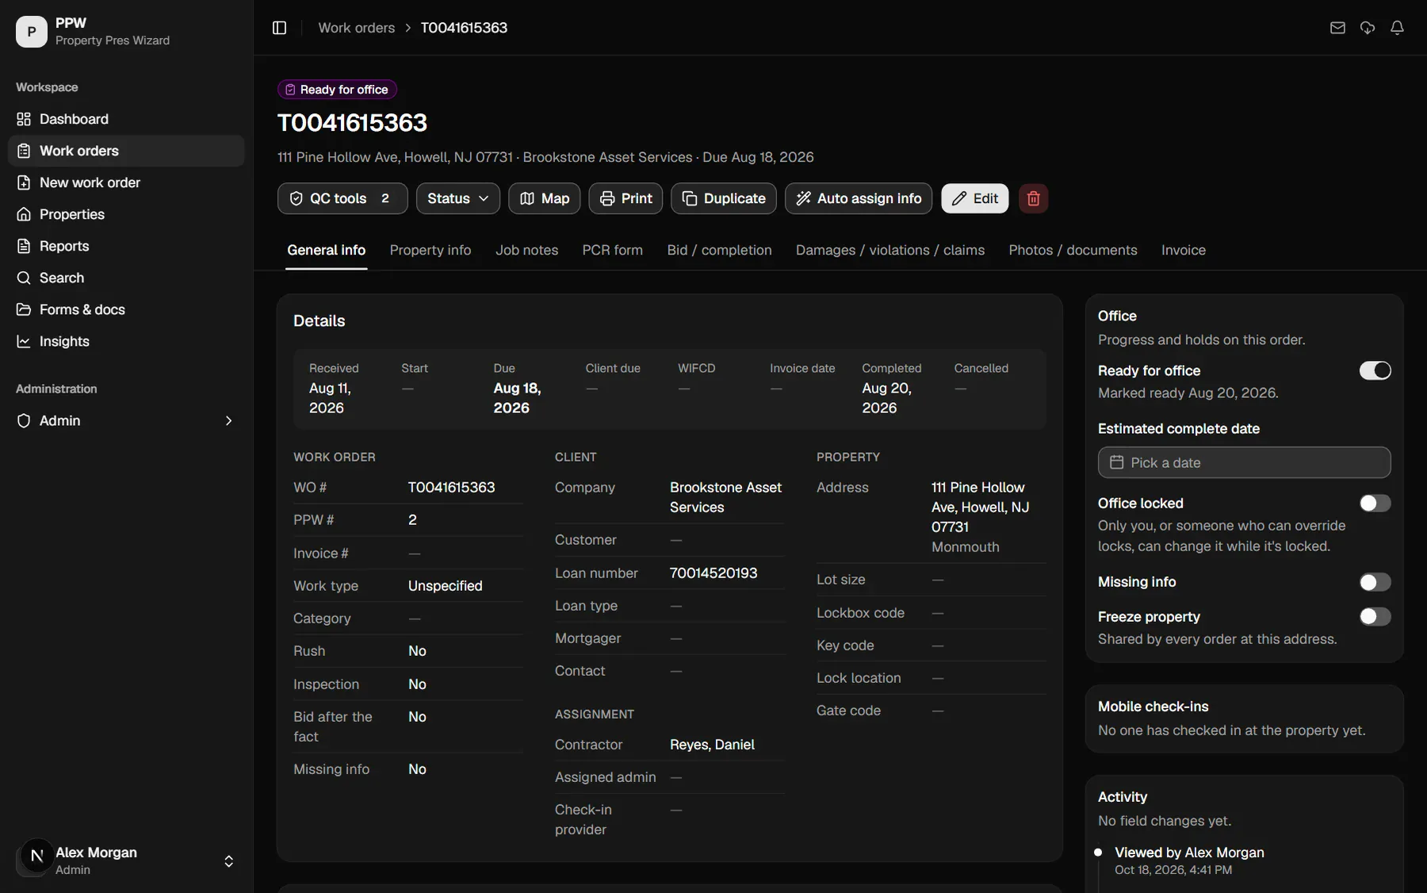Image resolution: width=1427 pixels, height=893 pixels.
Task: Switch to Property info tab
Action: [430, 250]
